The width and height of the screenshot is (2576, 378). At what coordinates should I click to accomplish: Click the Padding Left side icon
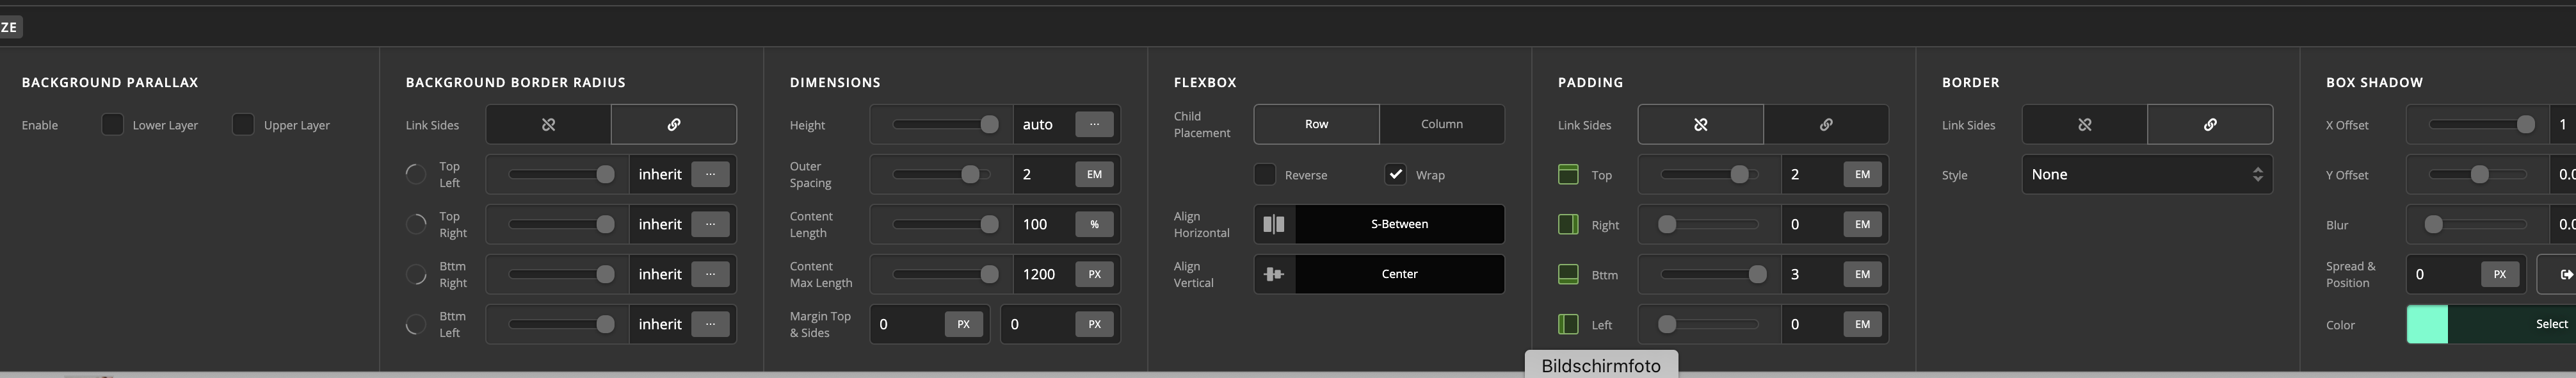[x=1568, y=325]
